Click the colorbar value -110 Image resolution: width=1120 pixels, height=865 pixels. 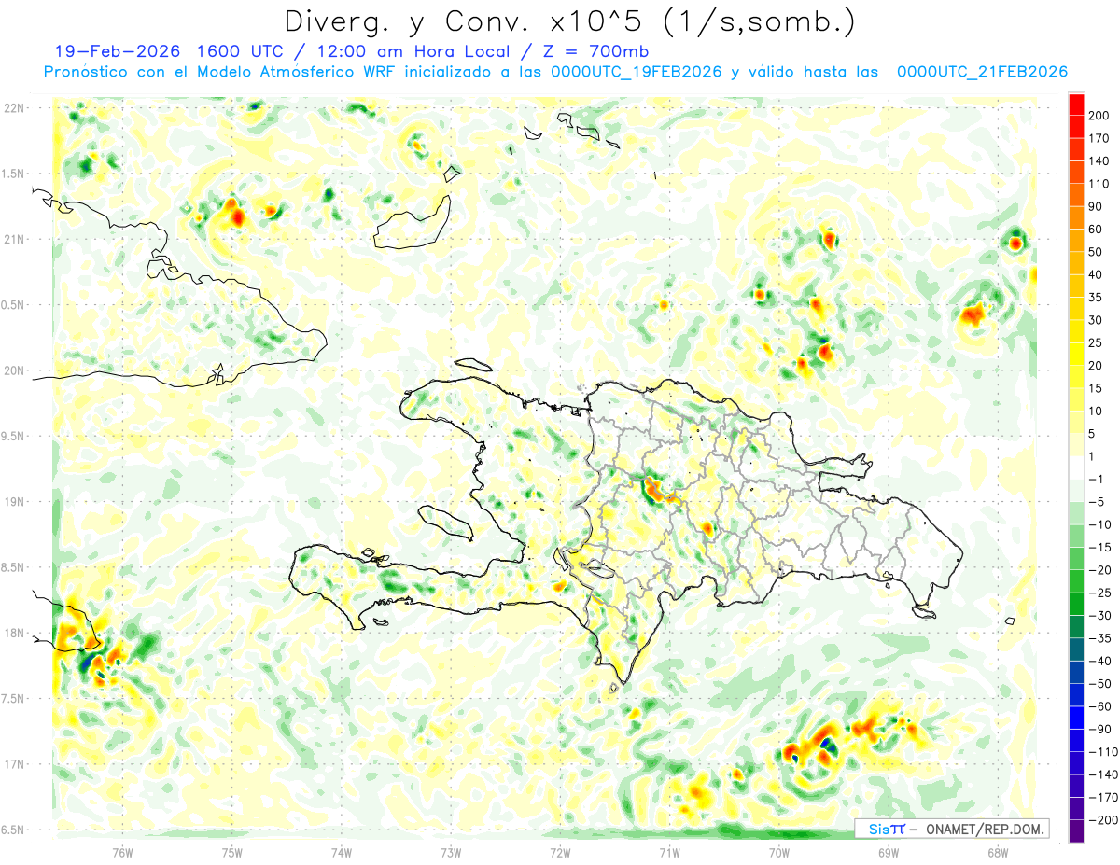(x=1105, y=751)
